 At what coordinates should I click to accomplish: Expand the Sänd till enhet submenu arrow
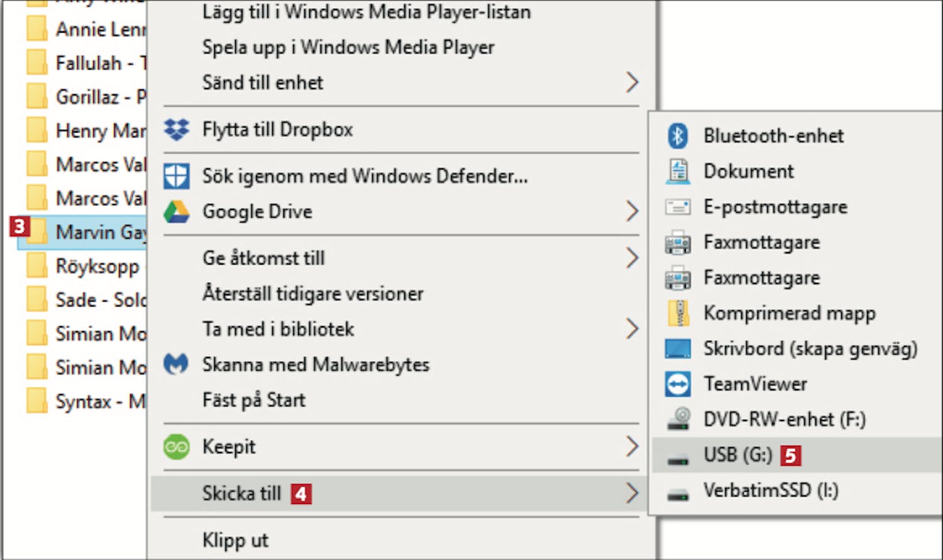coord(632,82)
